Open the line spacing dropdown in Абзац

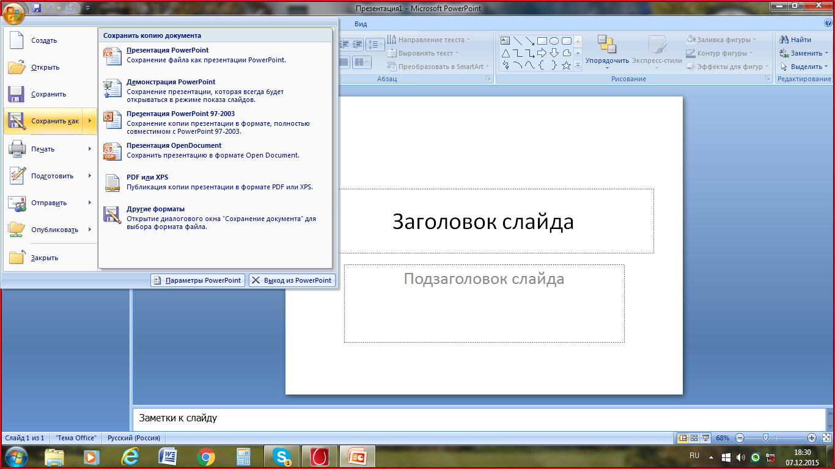375,44
